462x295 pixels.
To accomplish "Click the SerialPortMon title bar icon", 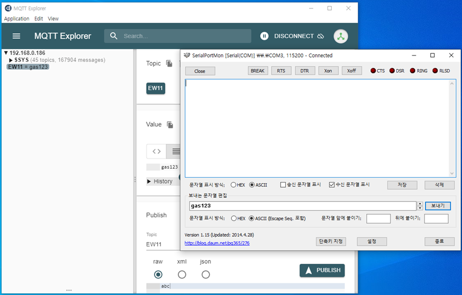I will point(187,56).
